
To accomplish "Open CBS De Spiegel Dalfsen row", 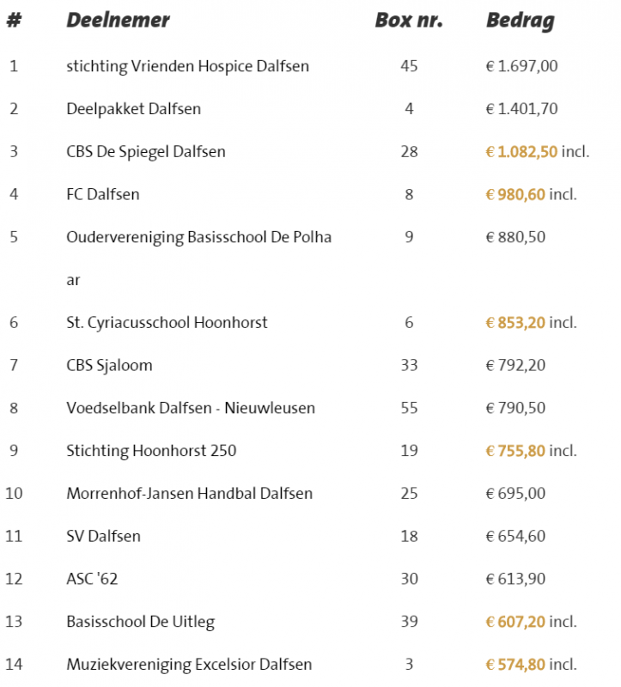I will 146,152.
